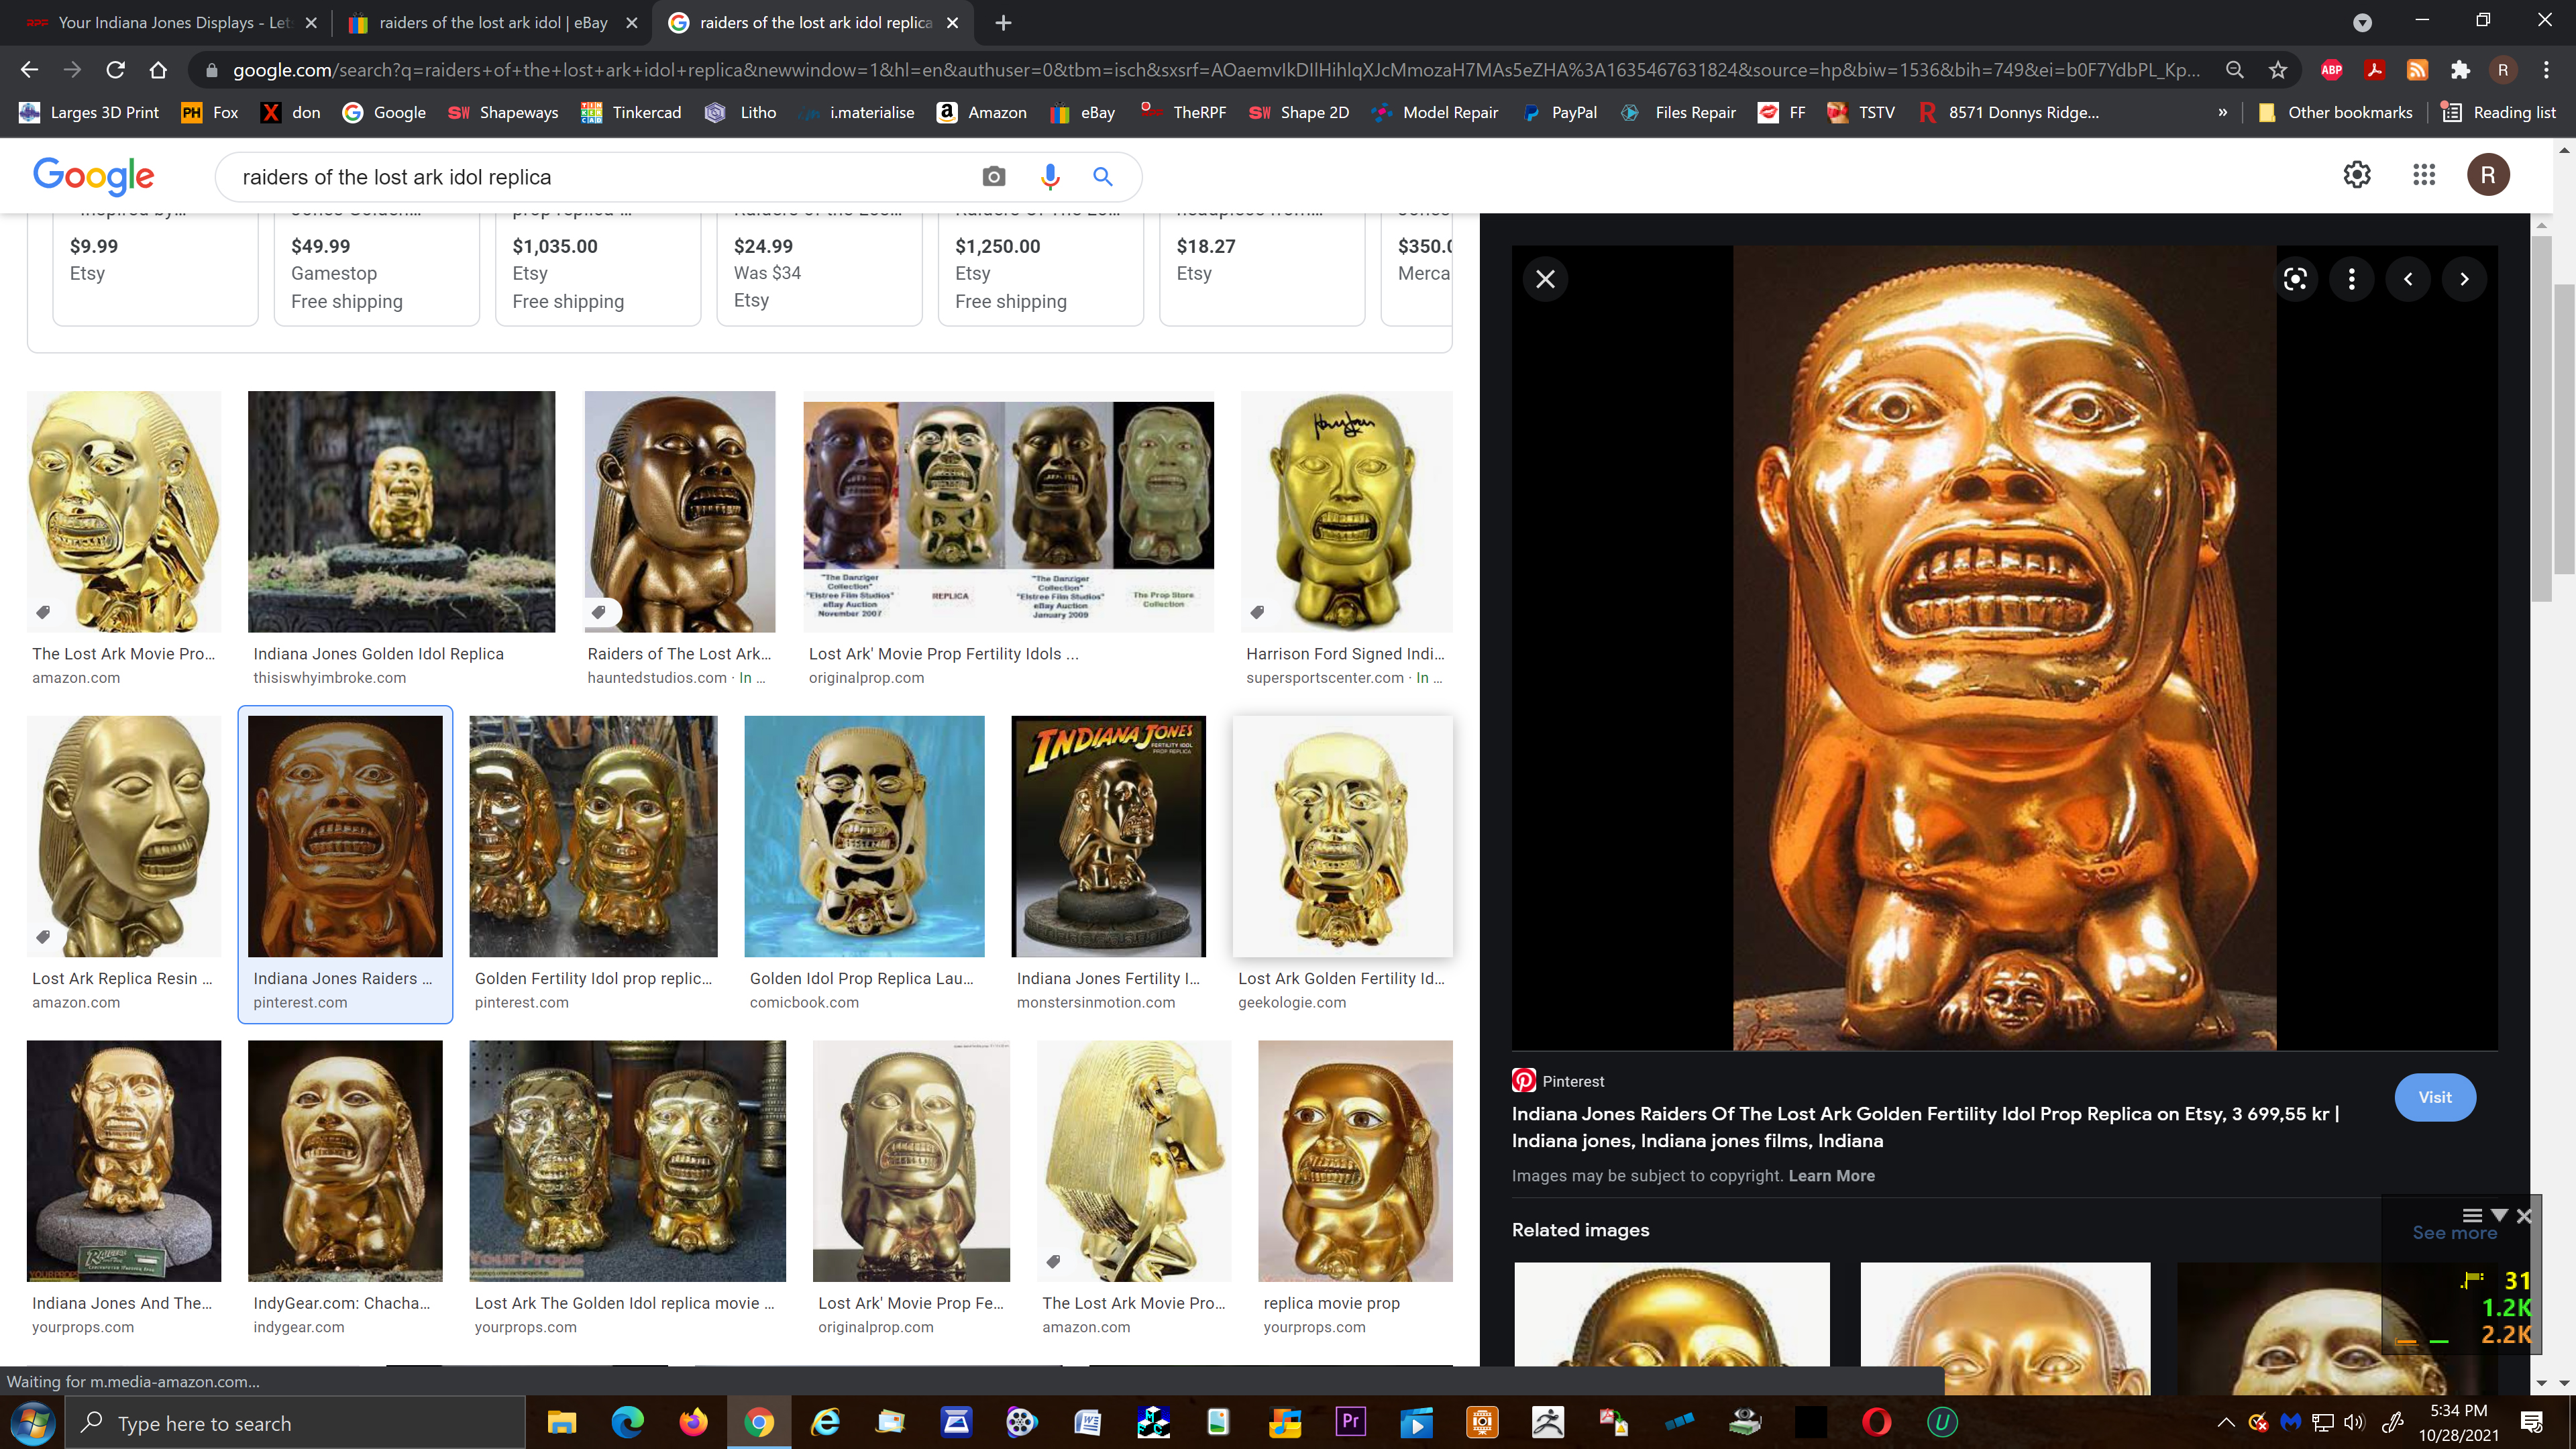Switch to the eBay idol search tab
This screenshot has height=1449, width=2576.
click(x=493, y=22)
